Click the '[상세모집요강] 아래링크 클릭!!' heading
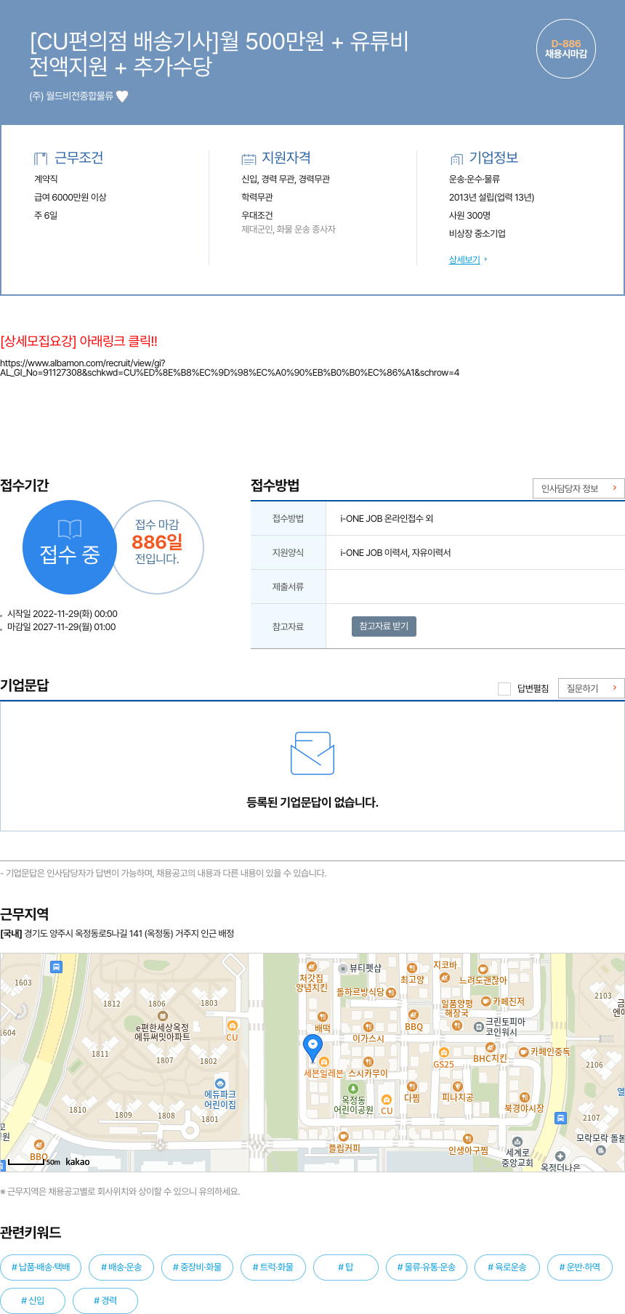Screen dimensions: 625x1314 pos(78,341)
